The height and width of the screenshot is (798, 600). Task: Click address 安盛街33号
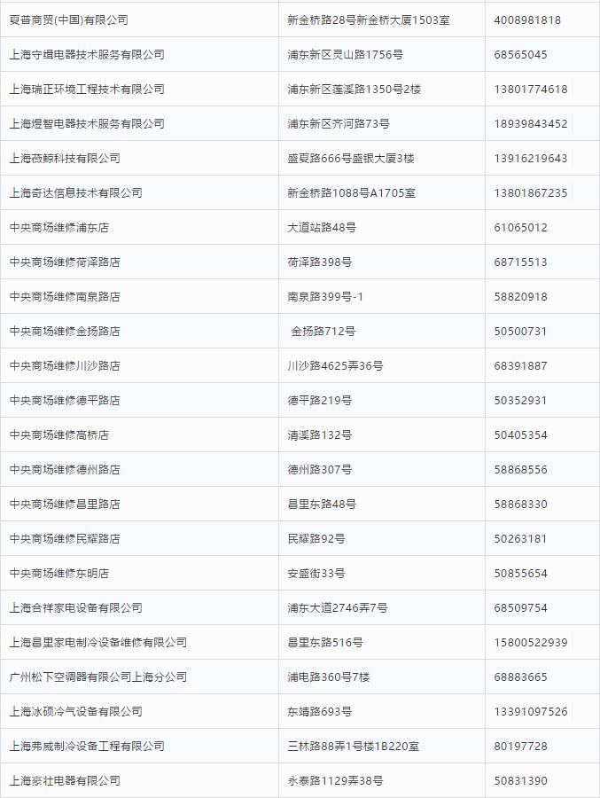click(316, 574)
